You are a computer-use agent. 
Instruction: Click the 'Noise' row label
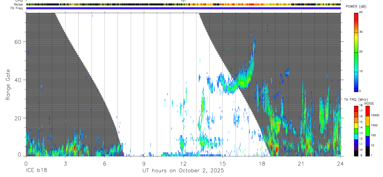tap(19, 4)
